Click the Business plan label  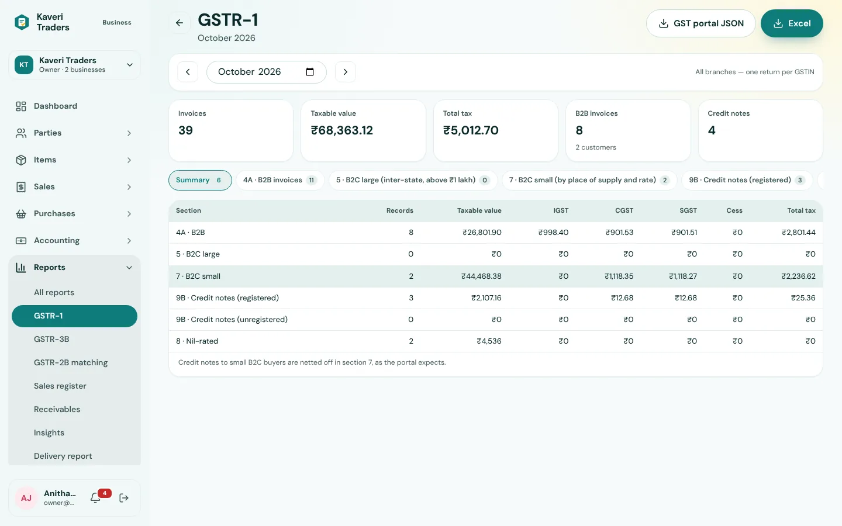point(117,23)
